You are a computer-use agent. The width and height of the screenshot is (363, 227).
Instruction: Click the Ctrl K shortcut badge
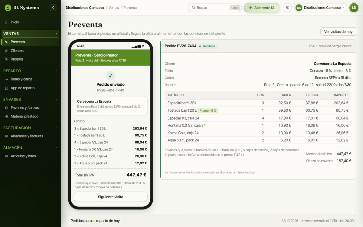(234, 8)
